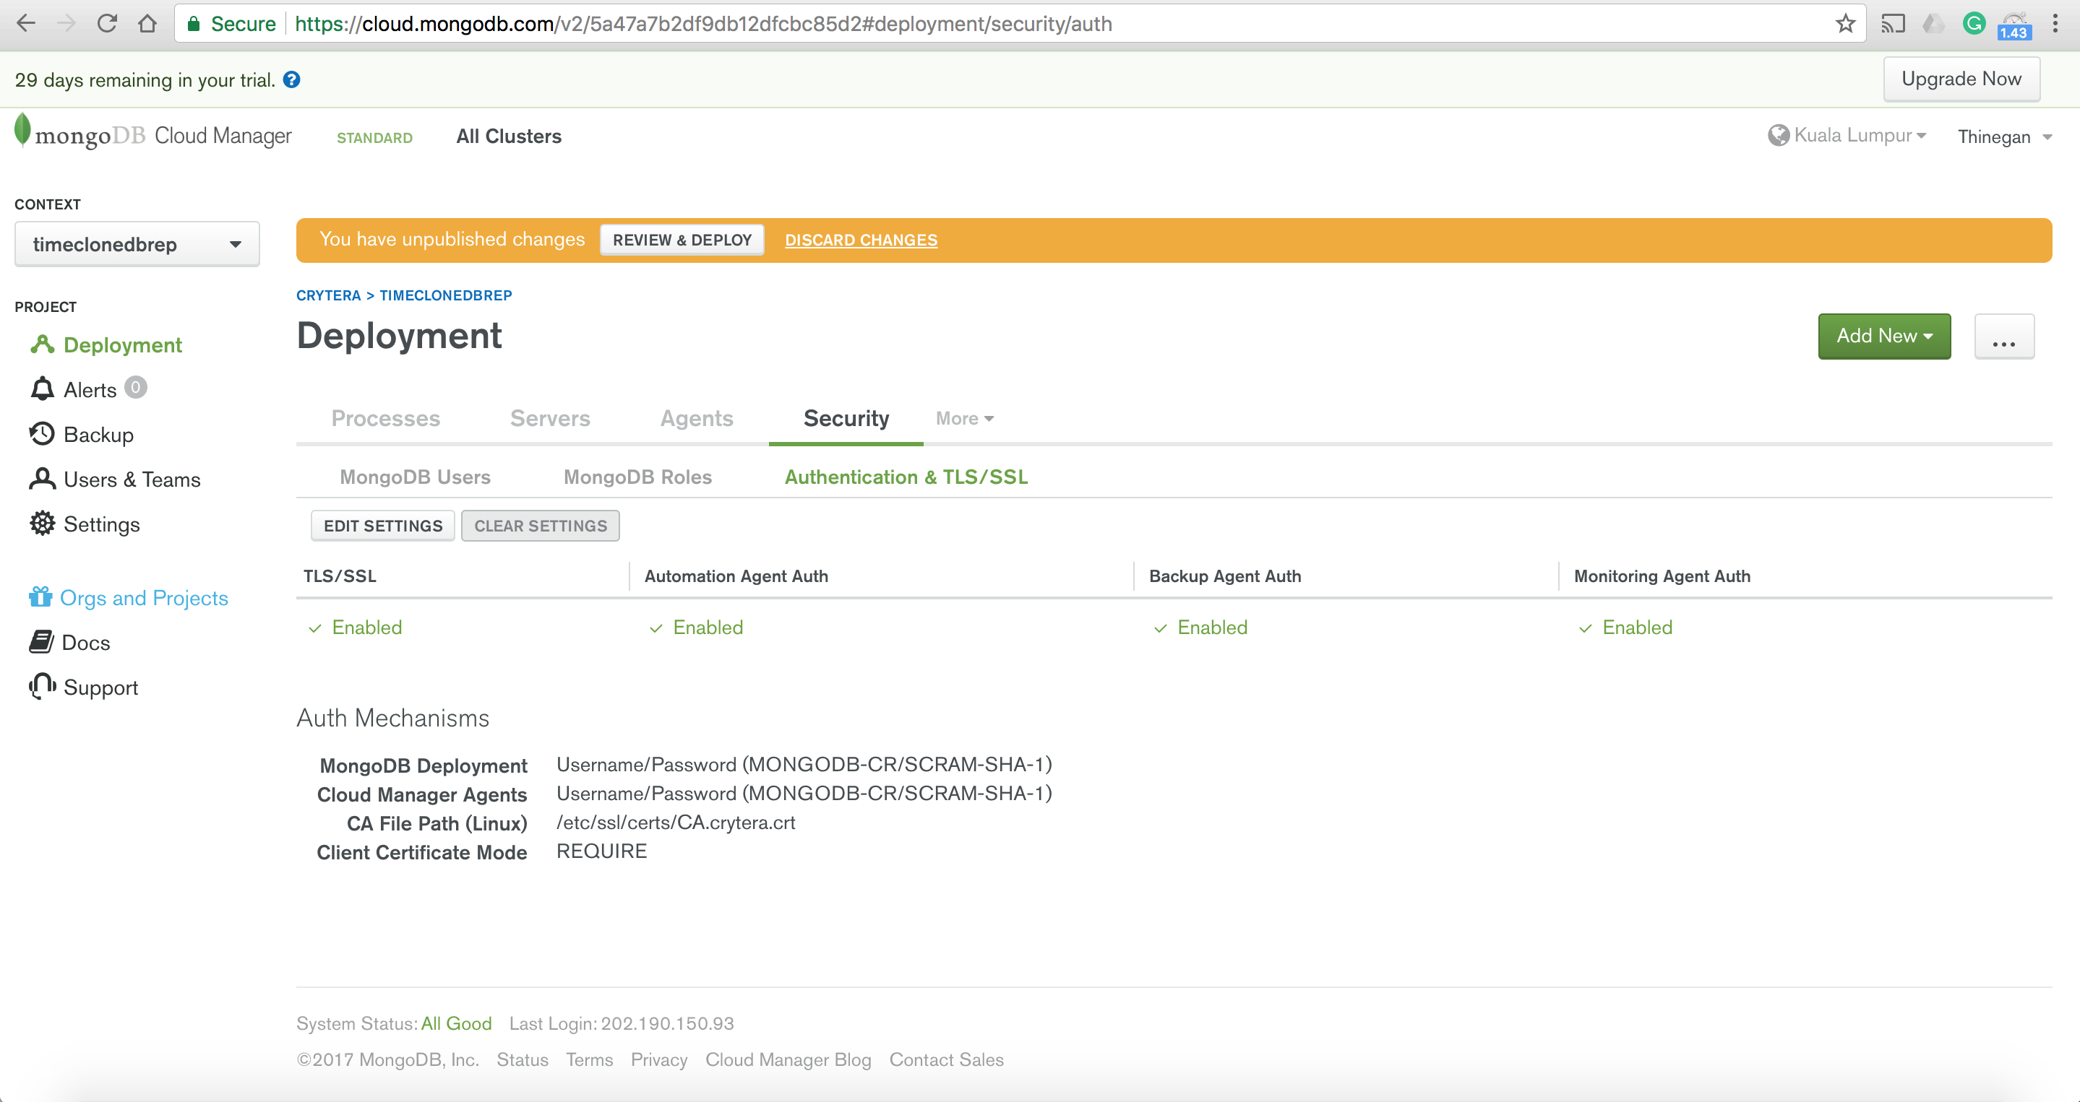This screenshot has width=2080, height=1102.
Task: Click the Discard Changes link
Action: (861, 240)
